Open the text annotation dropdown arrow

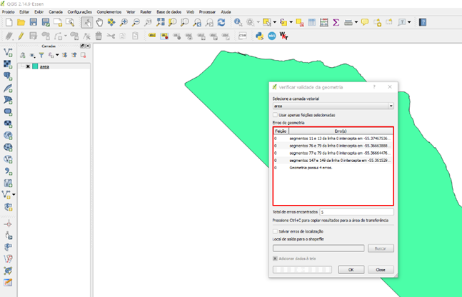click(409, 22)
